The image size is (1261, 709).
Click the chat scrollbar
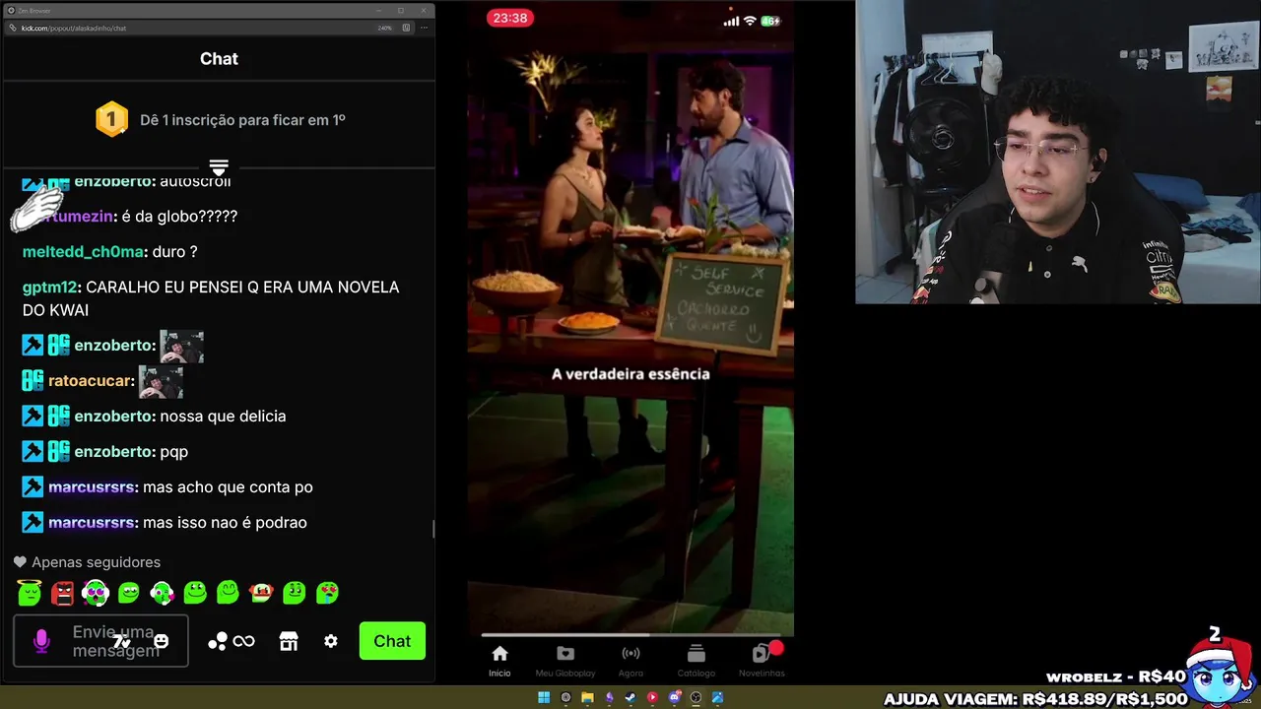[x=433, y=529]
